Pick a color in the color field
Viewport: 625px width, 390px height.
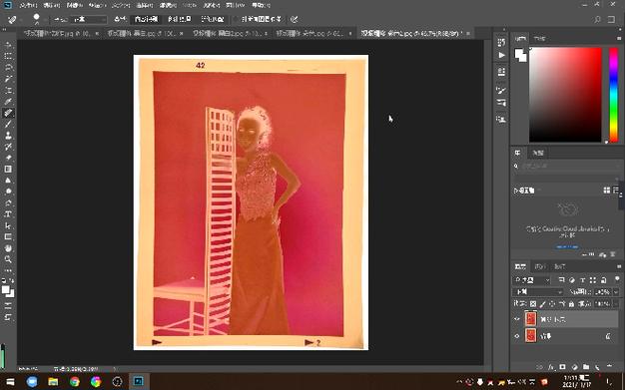click(565, 95)
